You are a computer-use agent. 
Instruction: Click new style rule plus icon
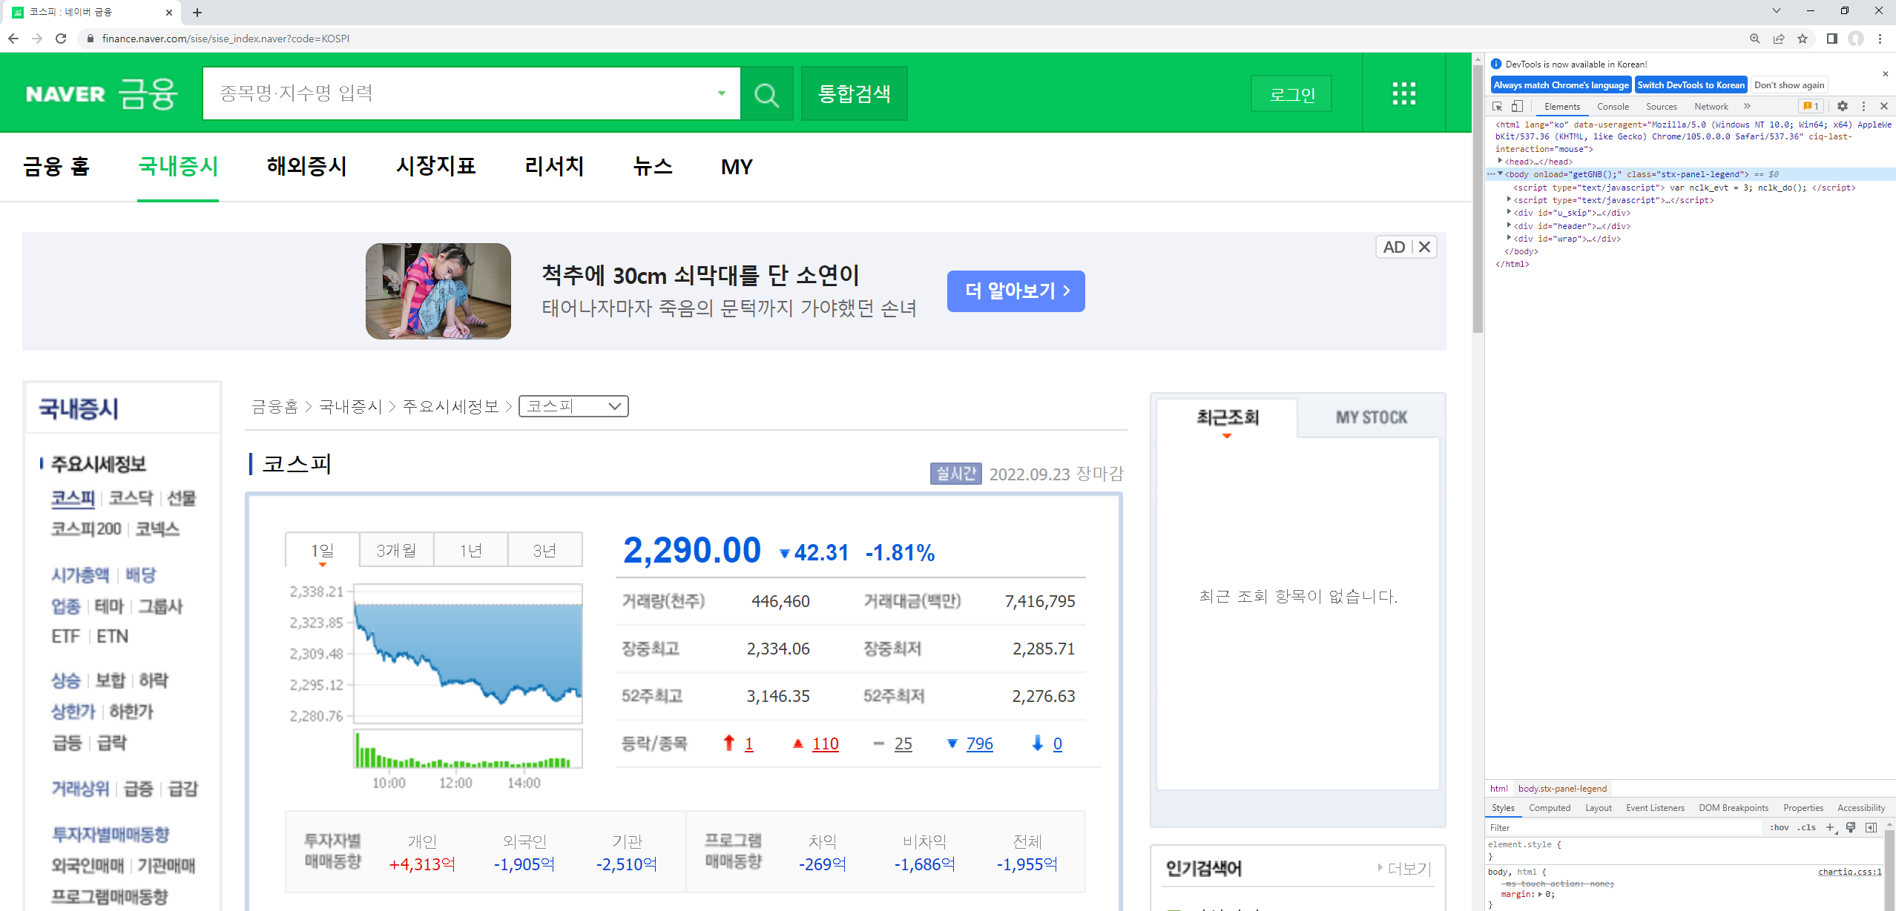(x=1830, y=827)
